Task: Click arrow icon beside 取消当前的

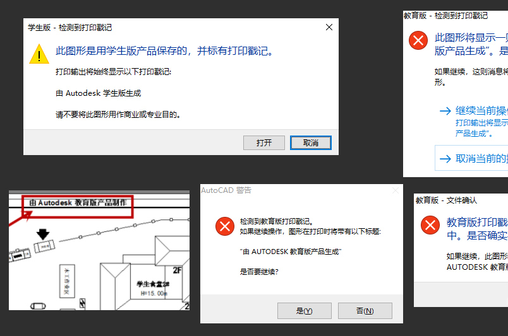Action: click(445, 159)
